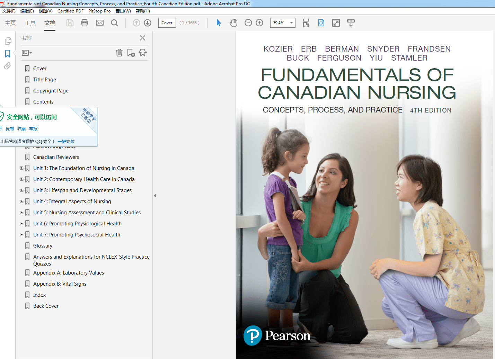Switch to the 工具 tab

click(x=30, y=23)
